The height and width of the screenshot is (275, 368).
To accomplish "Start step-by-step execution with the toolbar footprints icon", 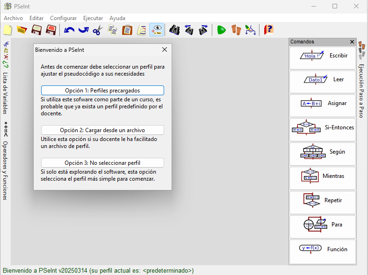I will click(236, 30).
